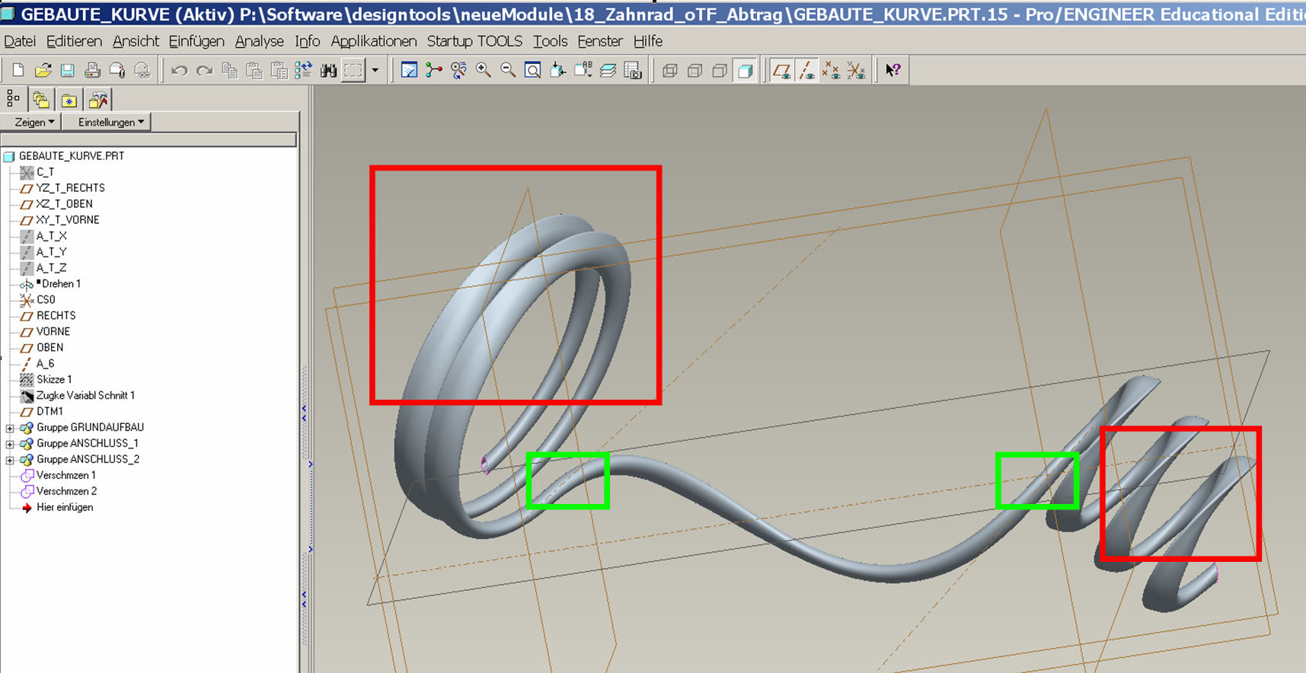Image resolution: width=1306 pixels, height=673 pixels.
Task: Click the context-sensitive help cursor icon
Action: (892, 71)
